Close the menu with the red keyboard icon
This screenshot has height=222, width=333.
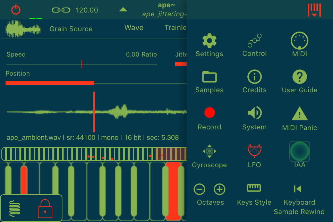(x=314, y=10)
